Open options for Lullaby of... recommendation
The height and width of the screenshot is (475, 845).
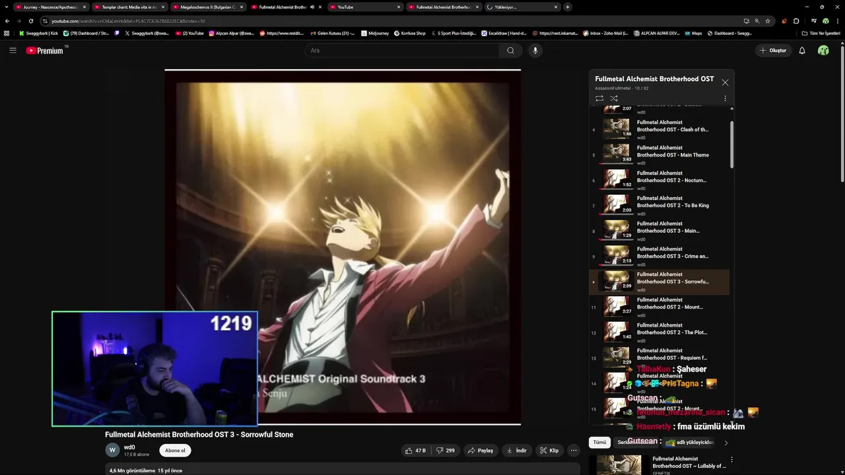731,459
